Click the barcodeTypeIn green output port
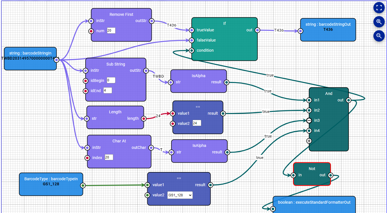Screen dimensions: 387x213 [x=83, y=186]
